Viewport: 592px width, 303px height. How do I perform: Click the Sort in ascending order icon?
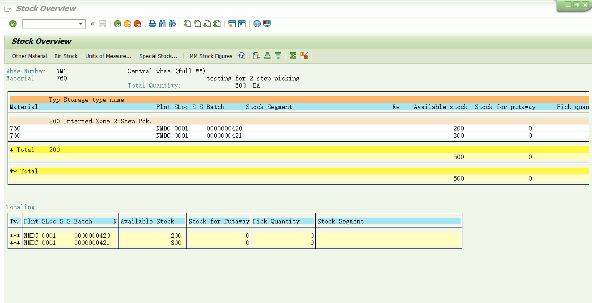267,56
